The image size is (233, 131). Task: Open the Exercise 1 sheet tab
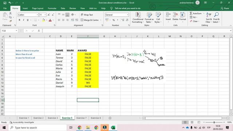[24, 118]
